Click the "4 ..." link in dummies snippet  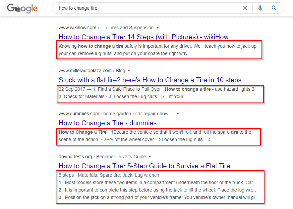tap(212, 139)
